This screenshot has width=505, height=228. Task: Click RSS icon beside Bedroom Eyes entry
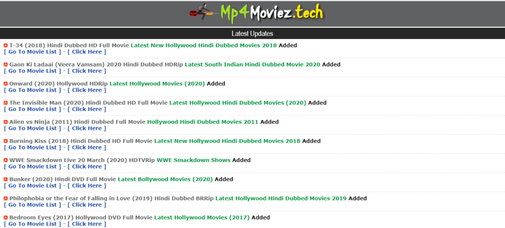(5, 218)
